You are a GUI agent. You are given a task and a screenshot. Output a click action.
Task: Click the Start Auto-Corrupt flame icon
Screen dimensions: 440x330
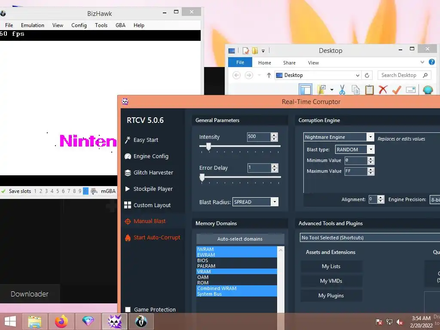point(128,238)
